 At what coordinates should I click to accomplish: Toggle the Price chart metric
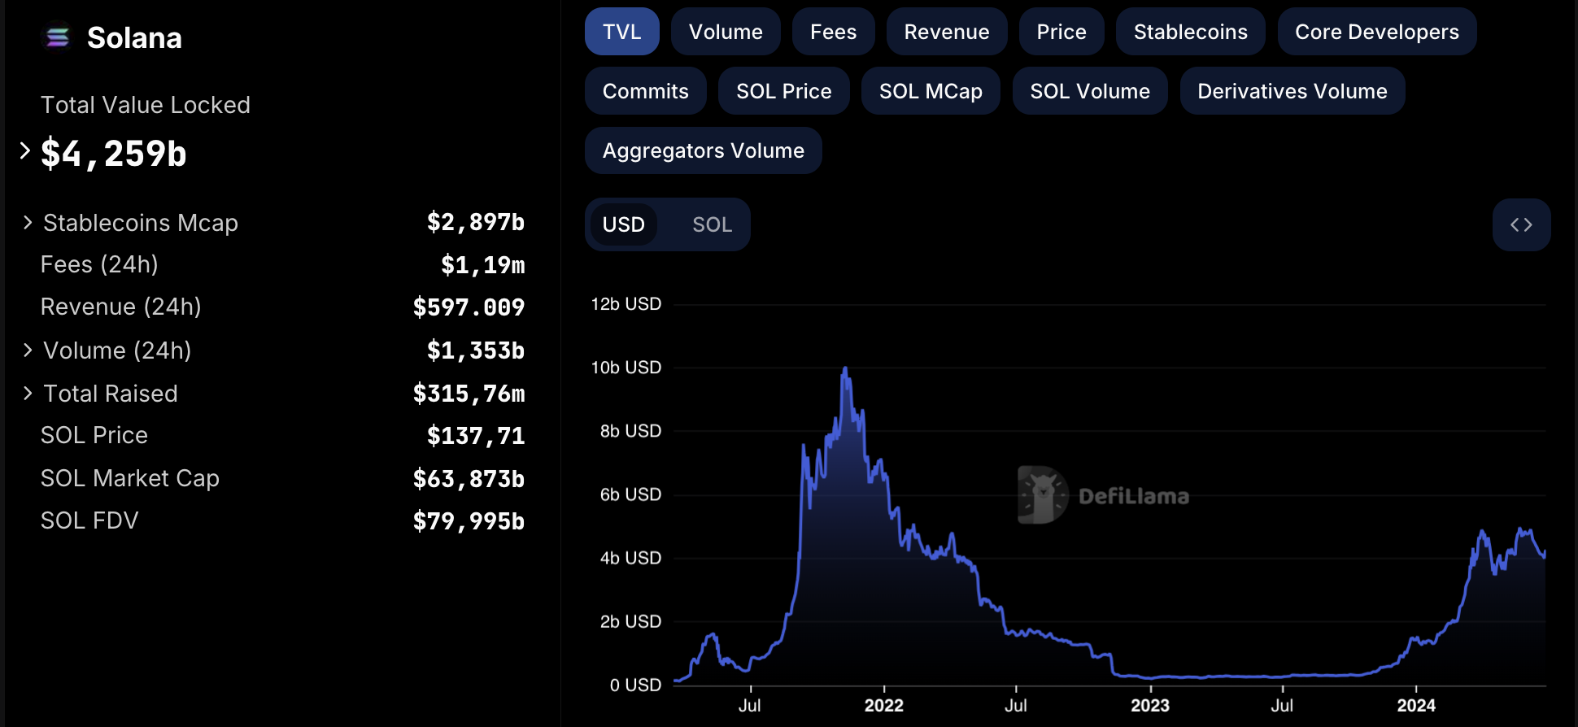[x=1061, y=32]
